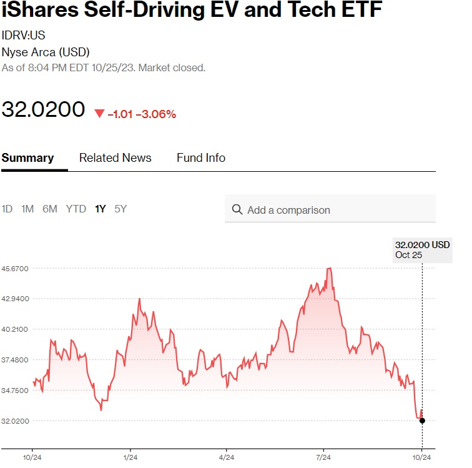Click the black Oct 25 data point dot
The image size is (472, 468).
[x=422, y=421]
